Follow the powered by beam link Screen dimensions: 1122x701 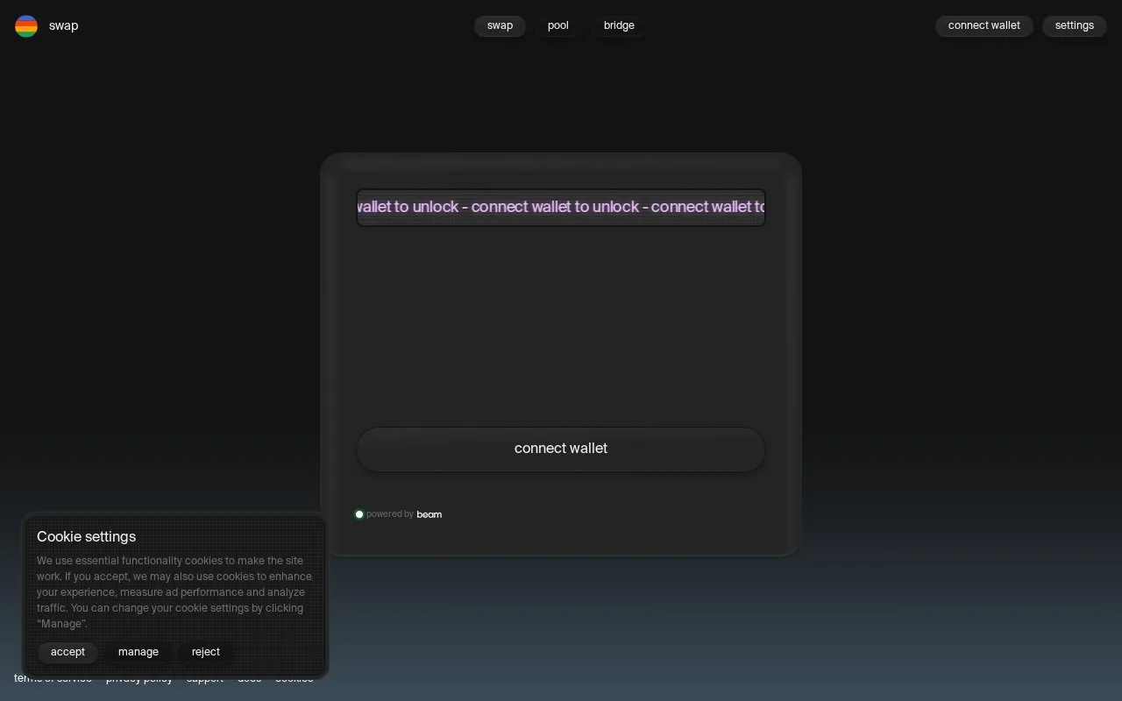point(404,514)
